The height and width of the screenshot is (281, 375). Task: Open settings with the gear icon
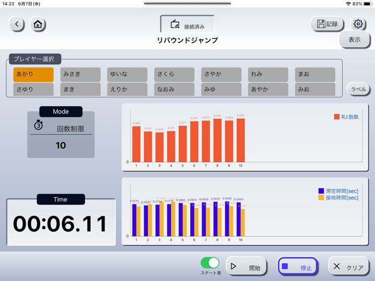click(358, 24)
